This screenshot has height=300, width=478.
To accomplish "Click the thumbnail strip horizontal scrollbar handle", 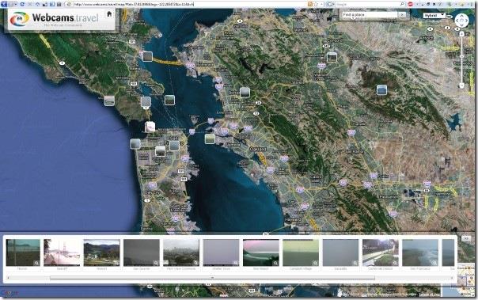I will pyautogui.click(x=212, y=278).
